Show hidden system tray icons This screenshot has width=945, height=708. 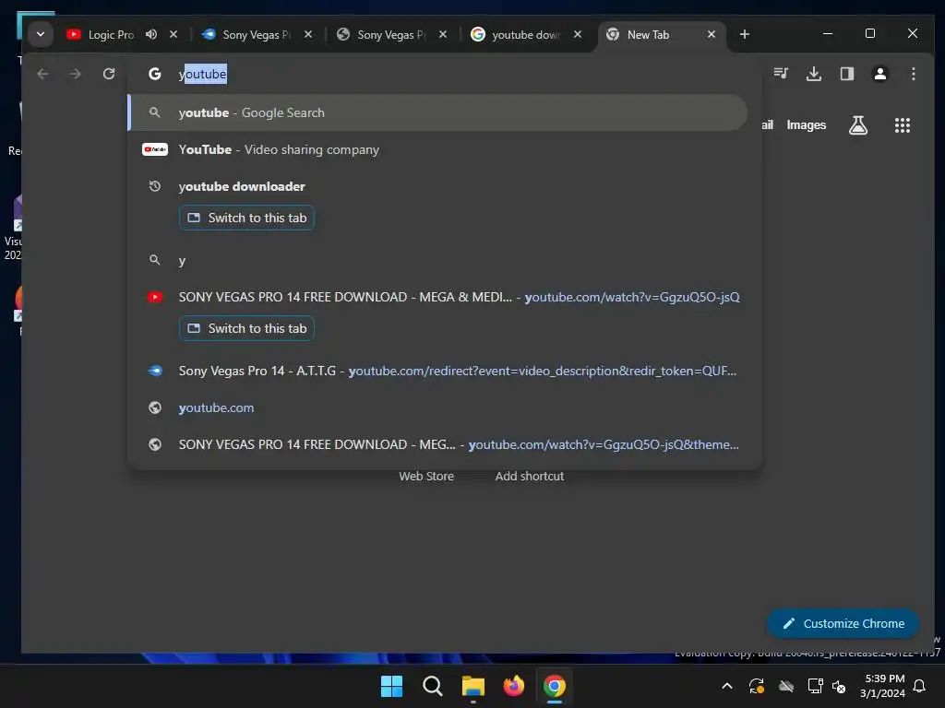click(727, 686)
